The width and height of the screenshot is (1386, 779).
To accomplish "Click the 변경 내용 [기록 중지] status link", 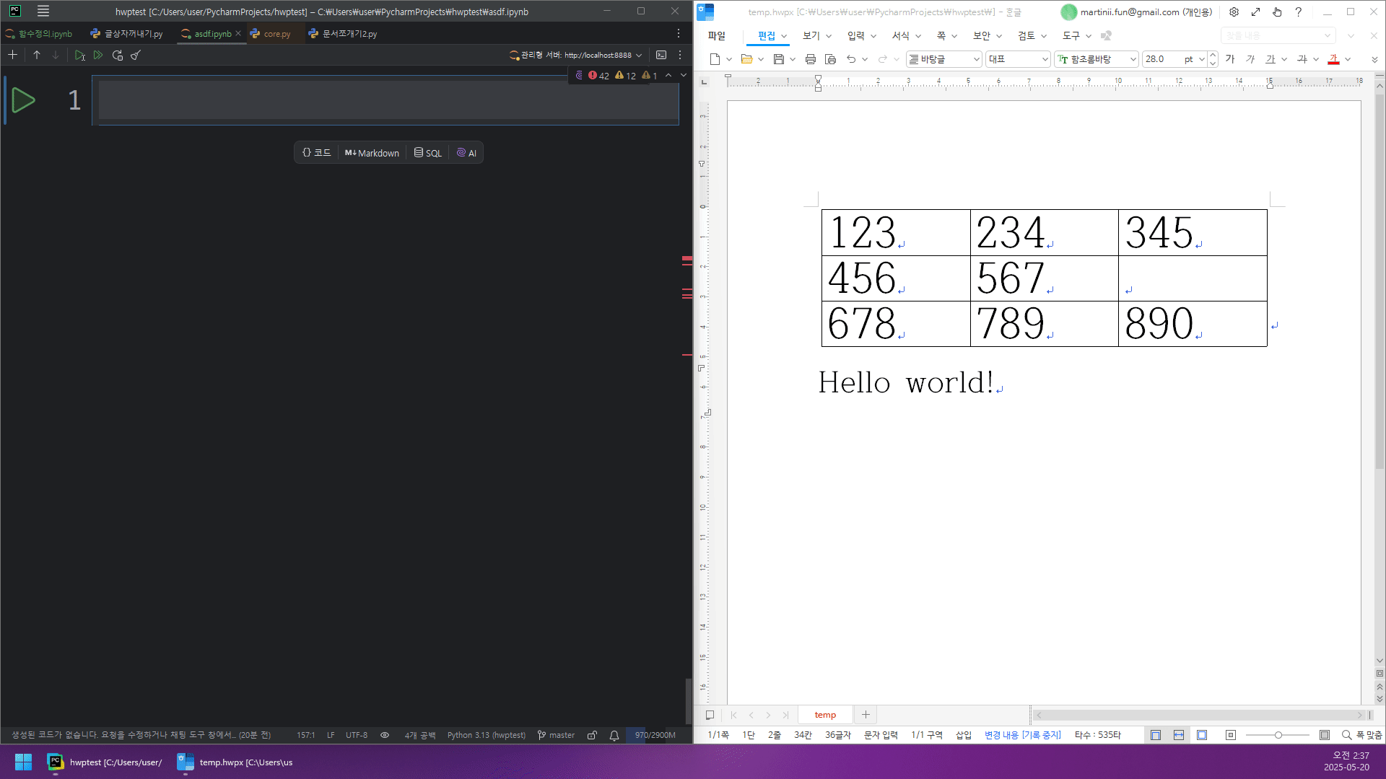I will [1022, 735].
